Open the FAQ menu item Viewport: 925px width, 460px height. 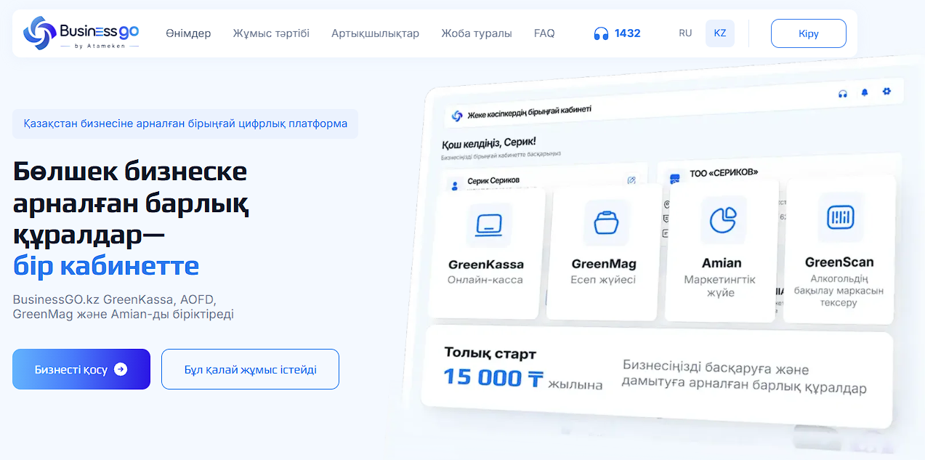[x=544, y=33]
